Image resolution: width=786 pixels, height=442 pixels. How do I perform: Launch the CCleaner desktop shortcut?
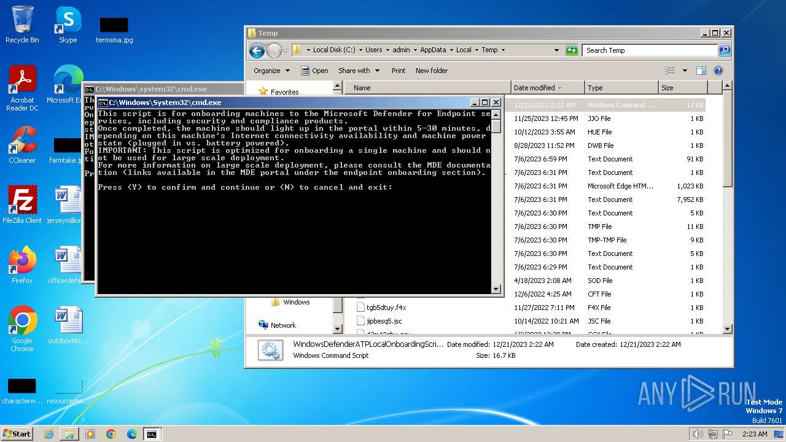point(22,144)
